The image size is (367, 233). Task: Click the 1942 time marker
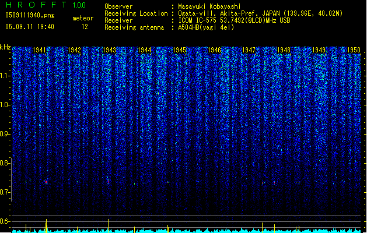(x=74, y=50)
